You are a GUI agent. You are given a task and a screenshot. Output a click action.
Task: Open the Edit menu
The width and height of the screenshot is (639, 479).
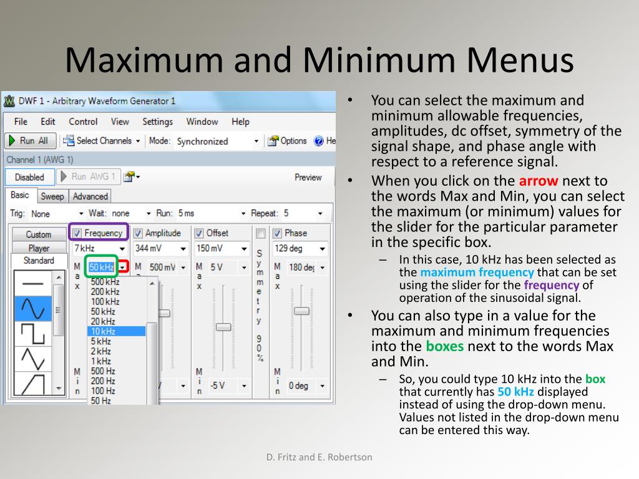tap(47, 122)
